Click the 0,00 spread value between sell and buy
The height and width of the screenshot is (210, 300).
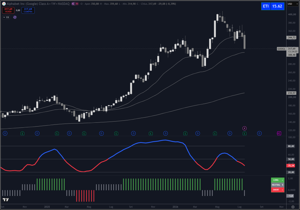[x=18, y=10]
